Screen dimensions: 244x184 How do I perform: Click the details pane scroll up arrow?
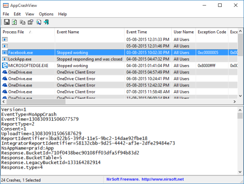(x=240, y=110)
